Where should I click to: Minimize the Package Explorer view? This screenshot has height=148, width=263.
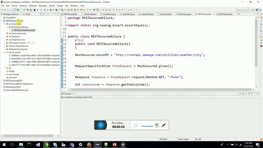[x=55, y=14]
